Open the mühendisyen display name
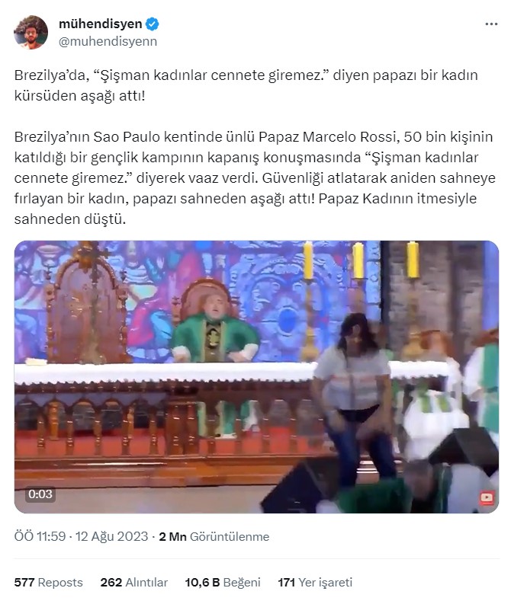The width and height of the screenshot is (511, 604). pyautogui.click(x=100, y=24)
